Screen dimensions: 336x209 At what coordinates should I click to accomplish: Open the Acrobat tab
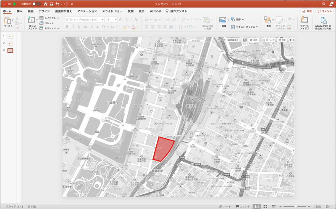(x=155, y=11)
